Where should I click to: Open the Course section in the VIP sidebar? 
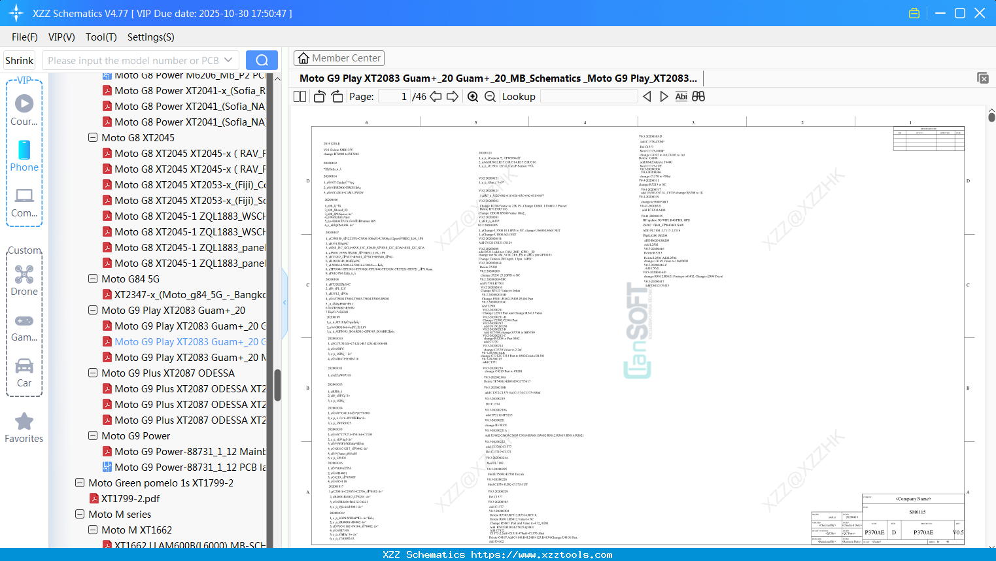pyautogui.click(x=24, y=110)
